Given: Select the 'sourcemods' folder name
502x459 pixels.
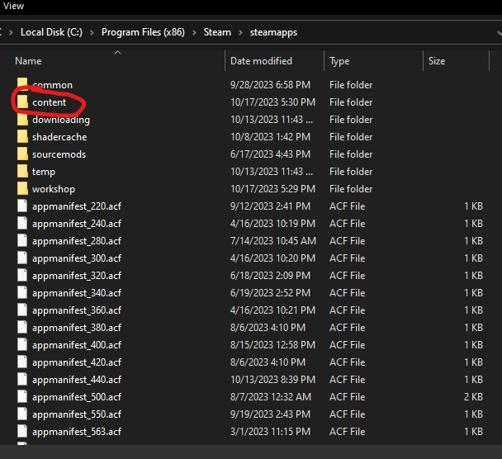Looking at the screenshot, I should (59, 154).
